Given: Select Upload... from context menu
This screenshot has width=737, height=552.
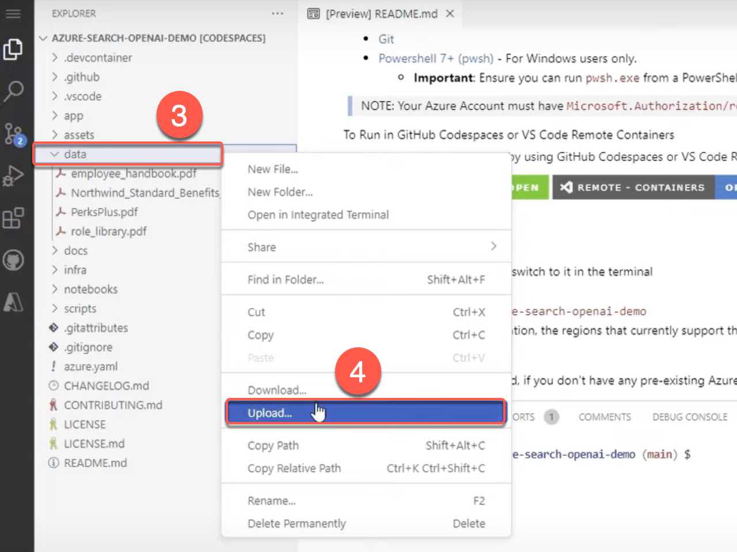Looking at the screenshot, I should [366, 412].
